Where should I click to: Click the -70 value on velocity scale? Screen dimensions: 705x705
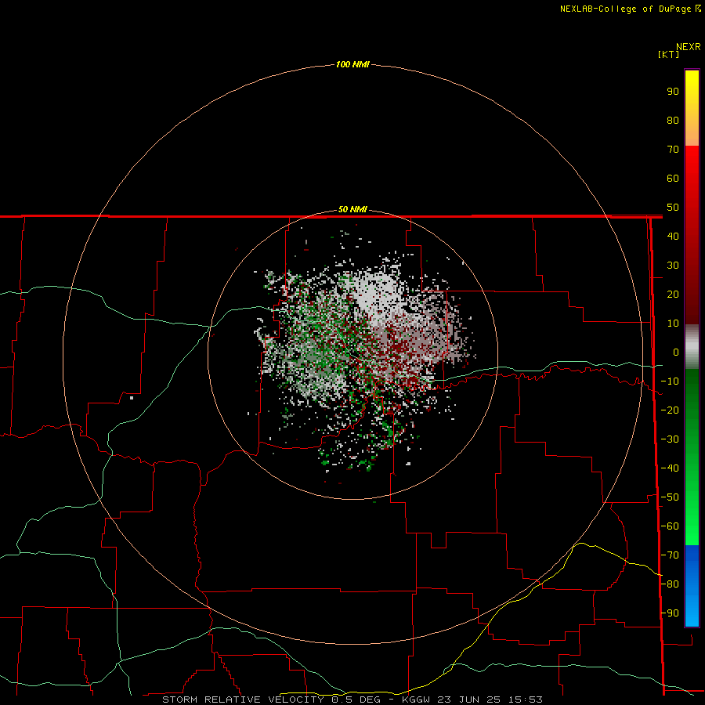point(670,555)
